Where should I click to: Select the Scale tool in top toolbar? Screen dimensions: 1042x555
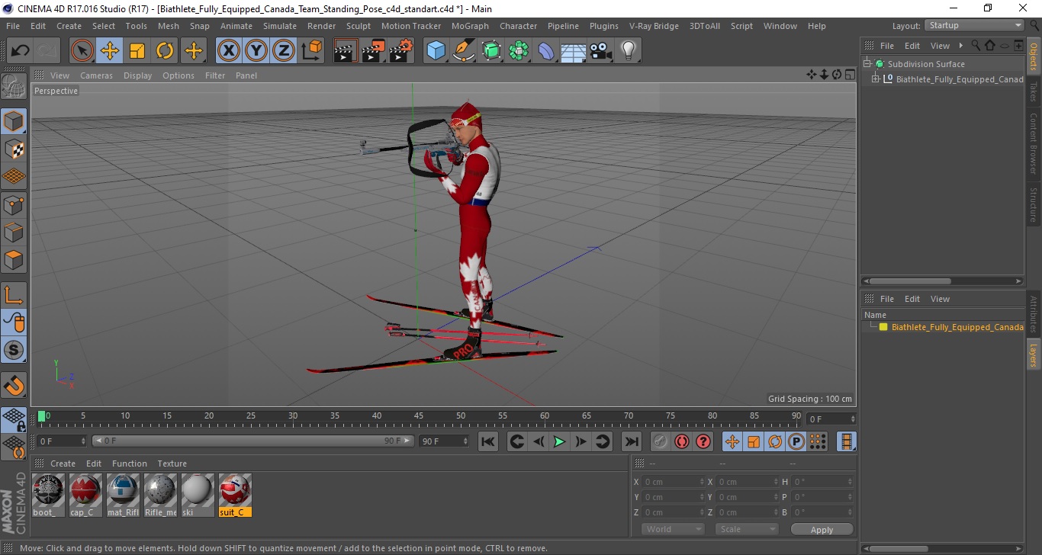pyautogui.click(x=137, y=51)
